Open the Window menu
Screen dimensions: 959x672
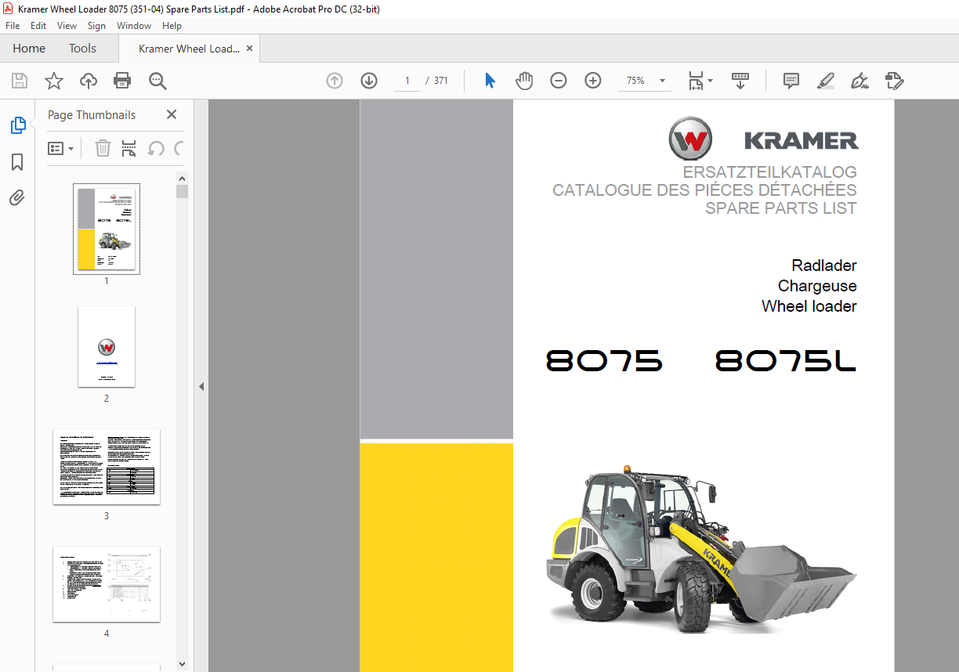coord(134,26)
